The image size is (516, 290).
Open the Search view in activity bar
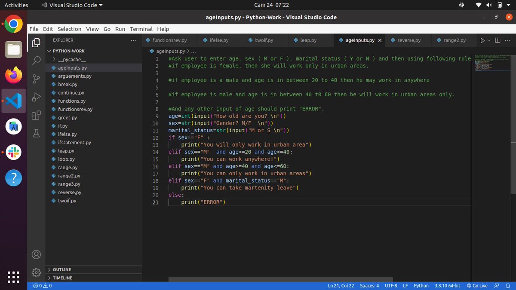tap(37, 61)
